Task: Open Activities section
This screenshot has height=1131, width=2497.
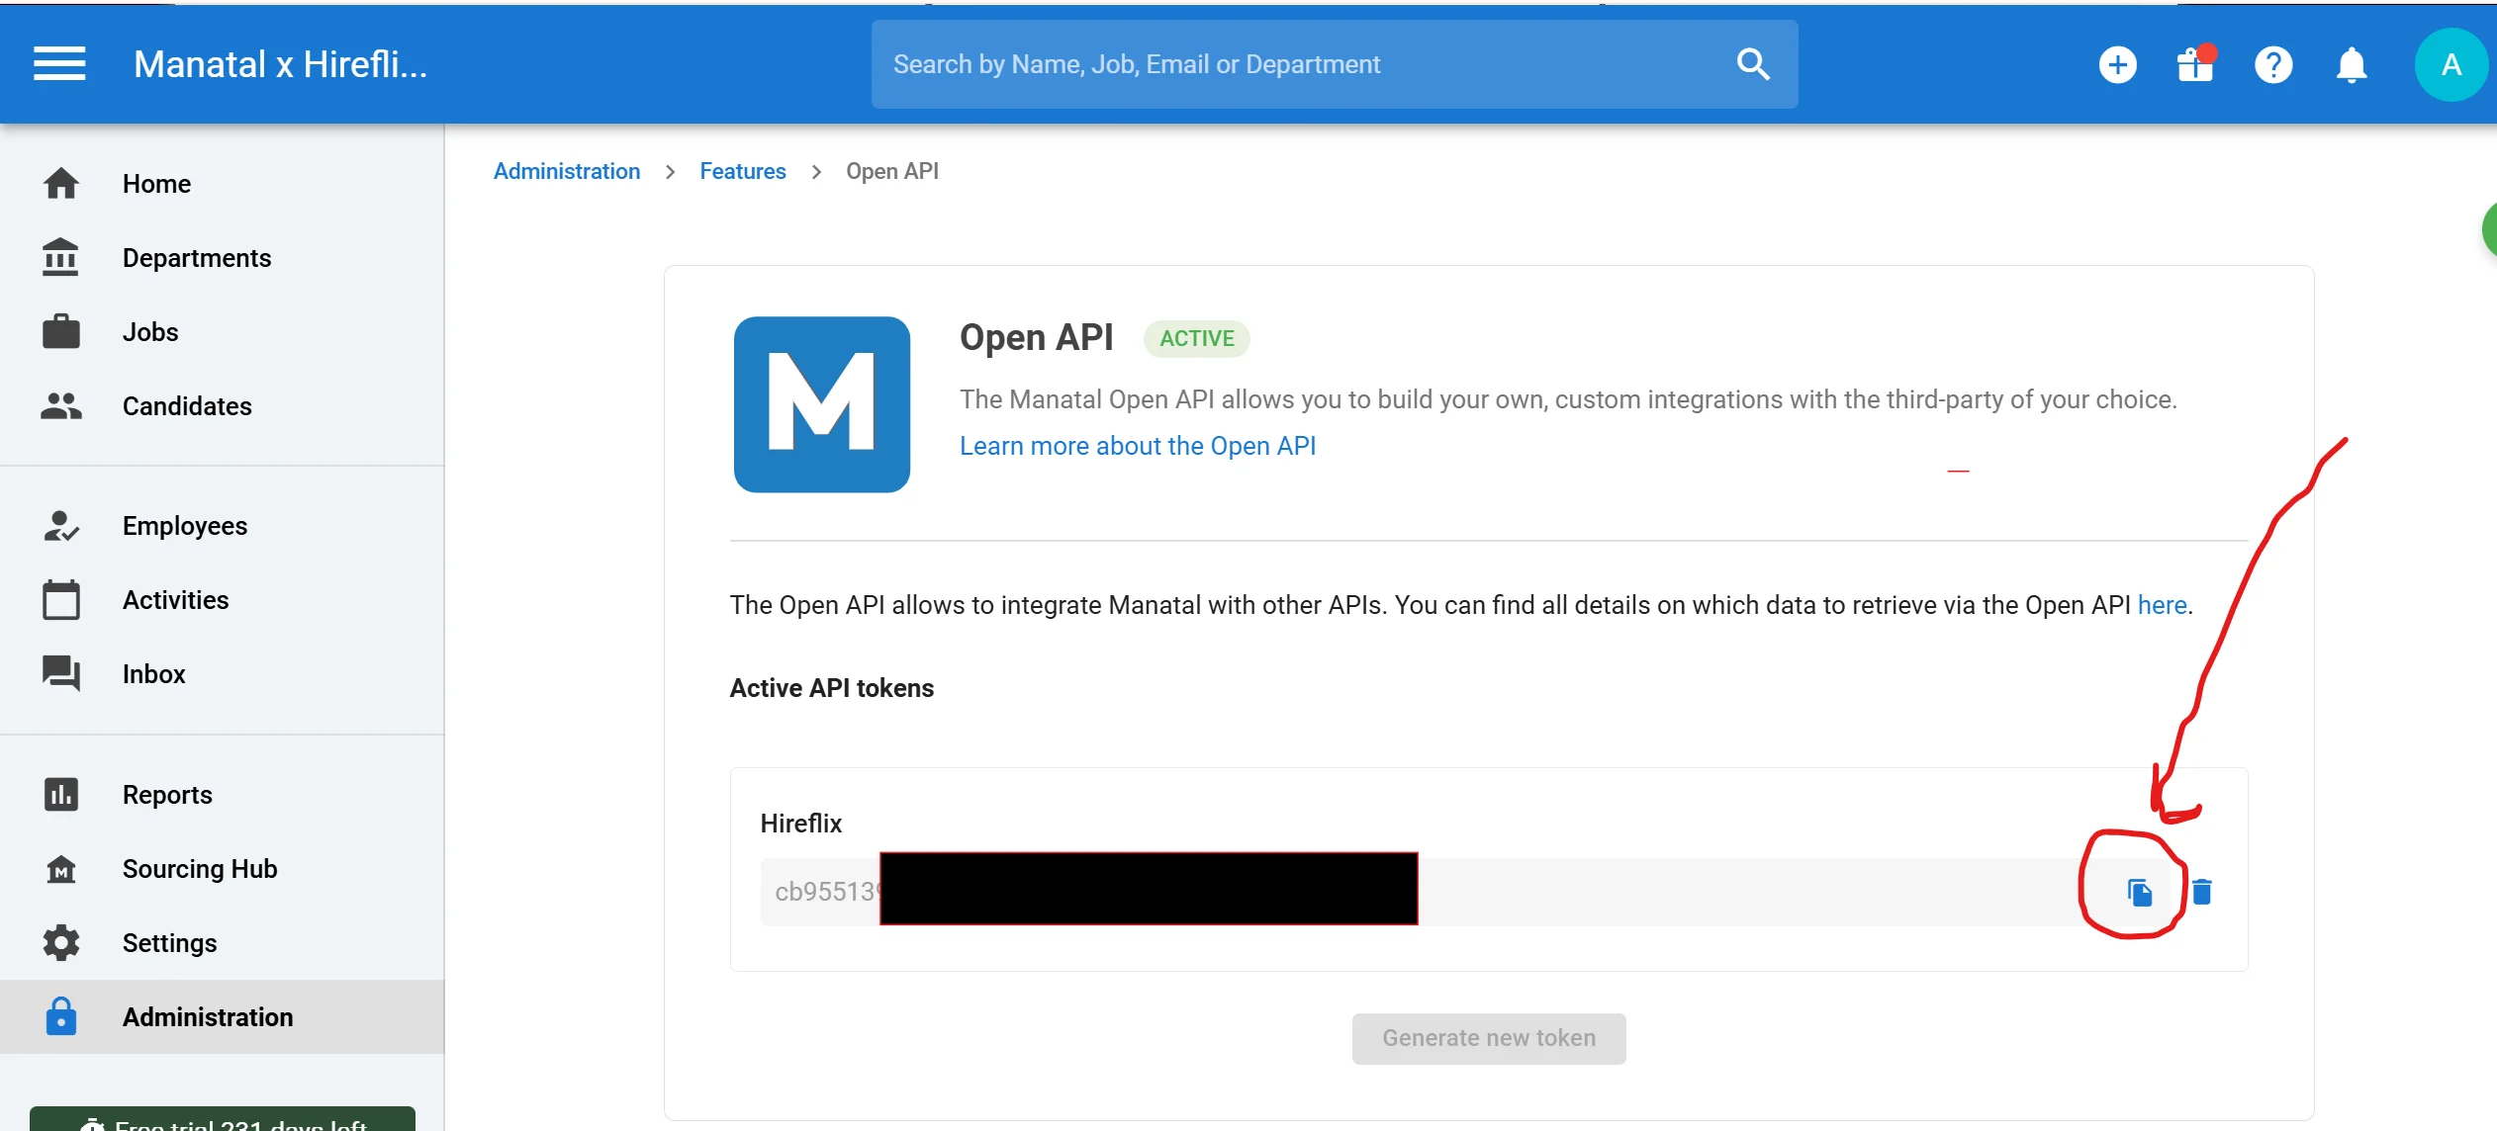Action: click(175, 600)
